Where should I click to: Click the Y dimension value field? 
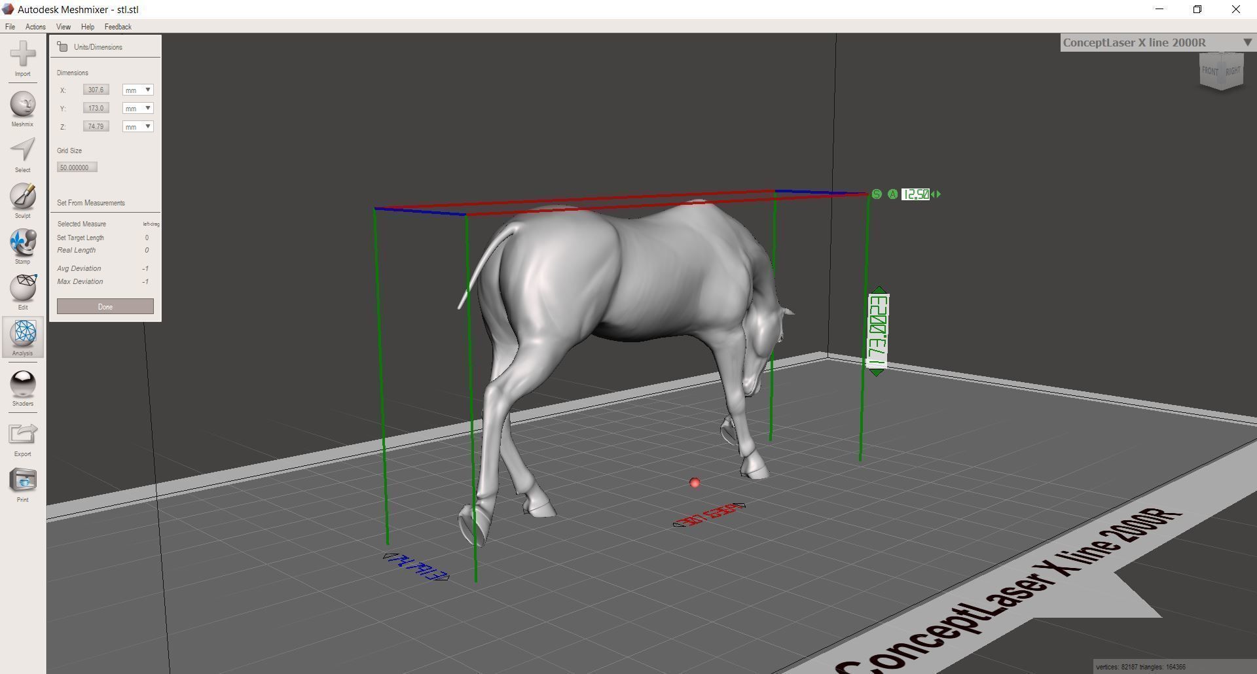[96, 108]
